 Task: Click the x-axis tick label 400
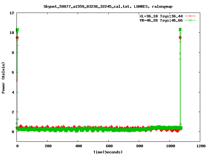click(79, 146)
